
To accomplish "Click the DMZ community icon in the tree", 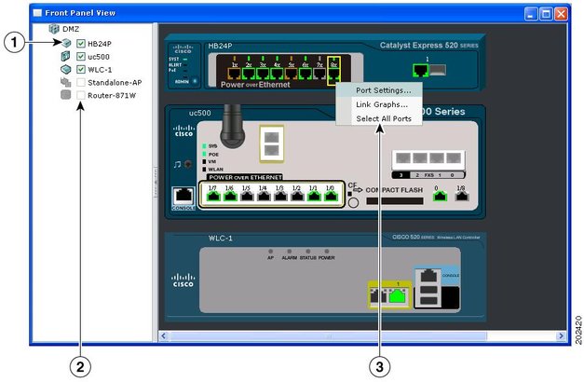I will click(54, 29).
